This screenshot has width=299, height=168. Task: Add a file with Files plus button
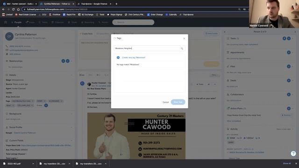pyautogui.click(x=289, y=66)
